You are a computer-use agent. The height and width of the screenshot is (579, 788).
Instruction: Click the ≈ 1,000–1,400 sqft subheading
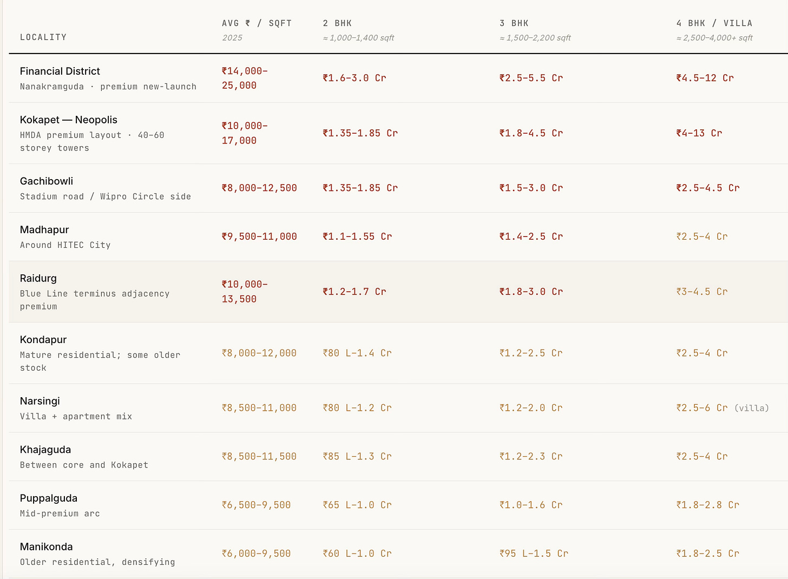[x=358, y=38]
